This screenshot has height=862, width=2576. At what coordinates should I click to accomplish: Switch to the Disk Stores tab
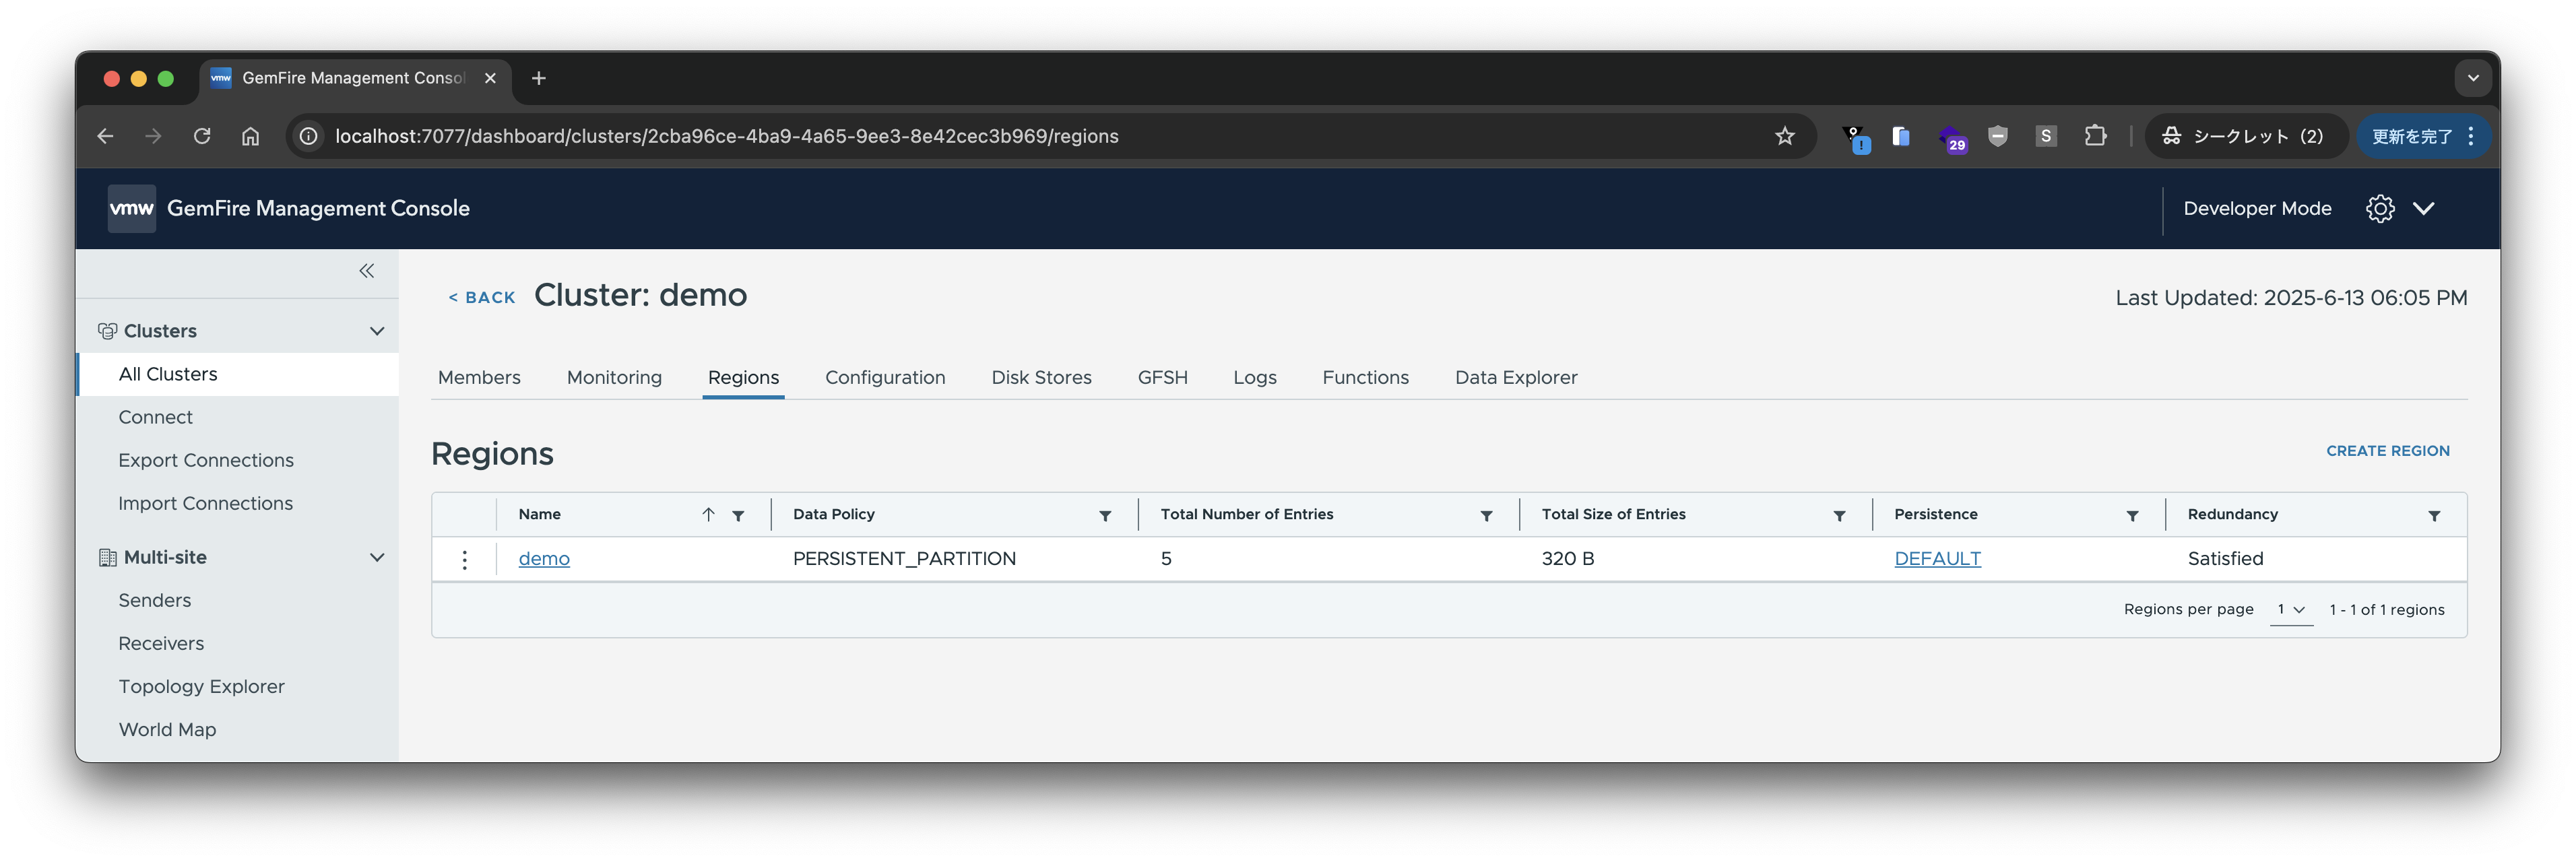1041,377
